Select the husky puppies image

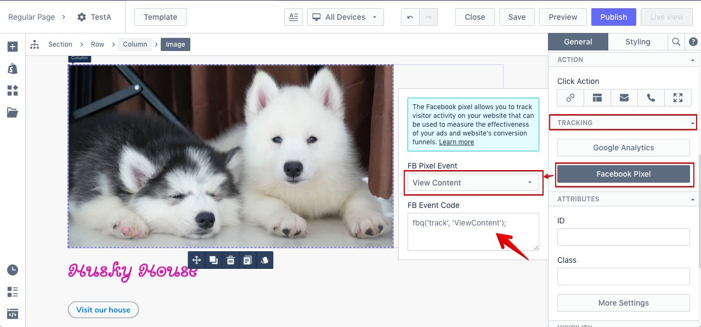[231, 156]
